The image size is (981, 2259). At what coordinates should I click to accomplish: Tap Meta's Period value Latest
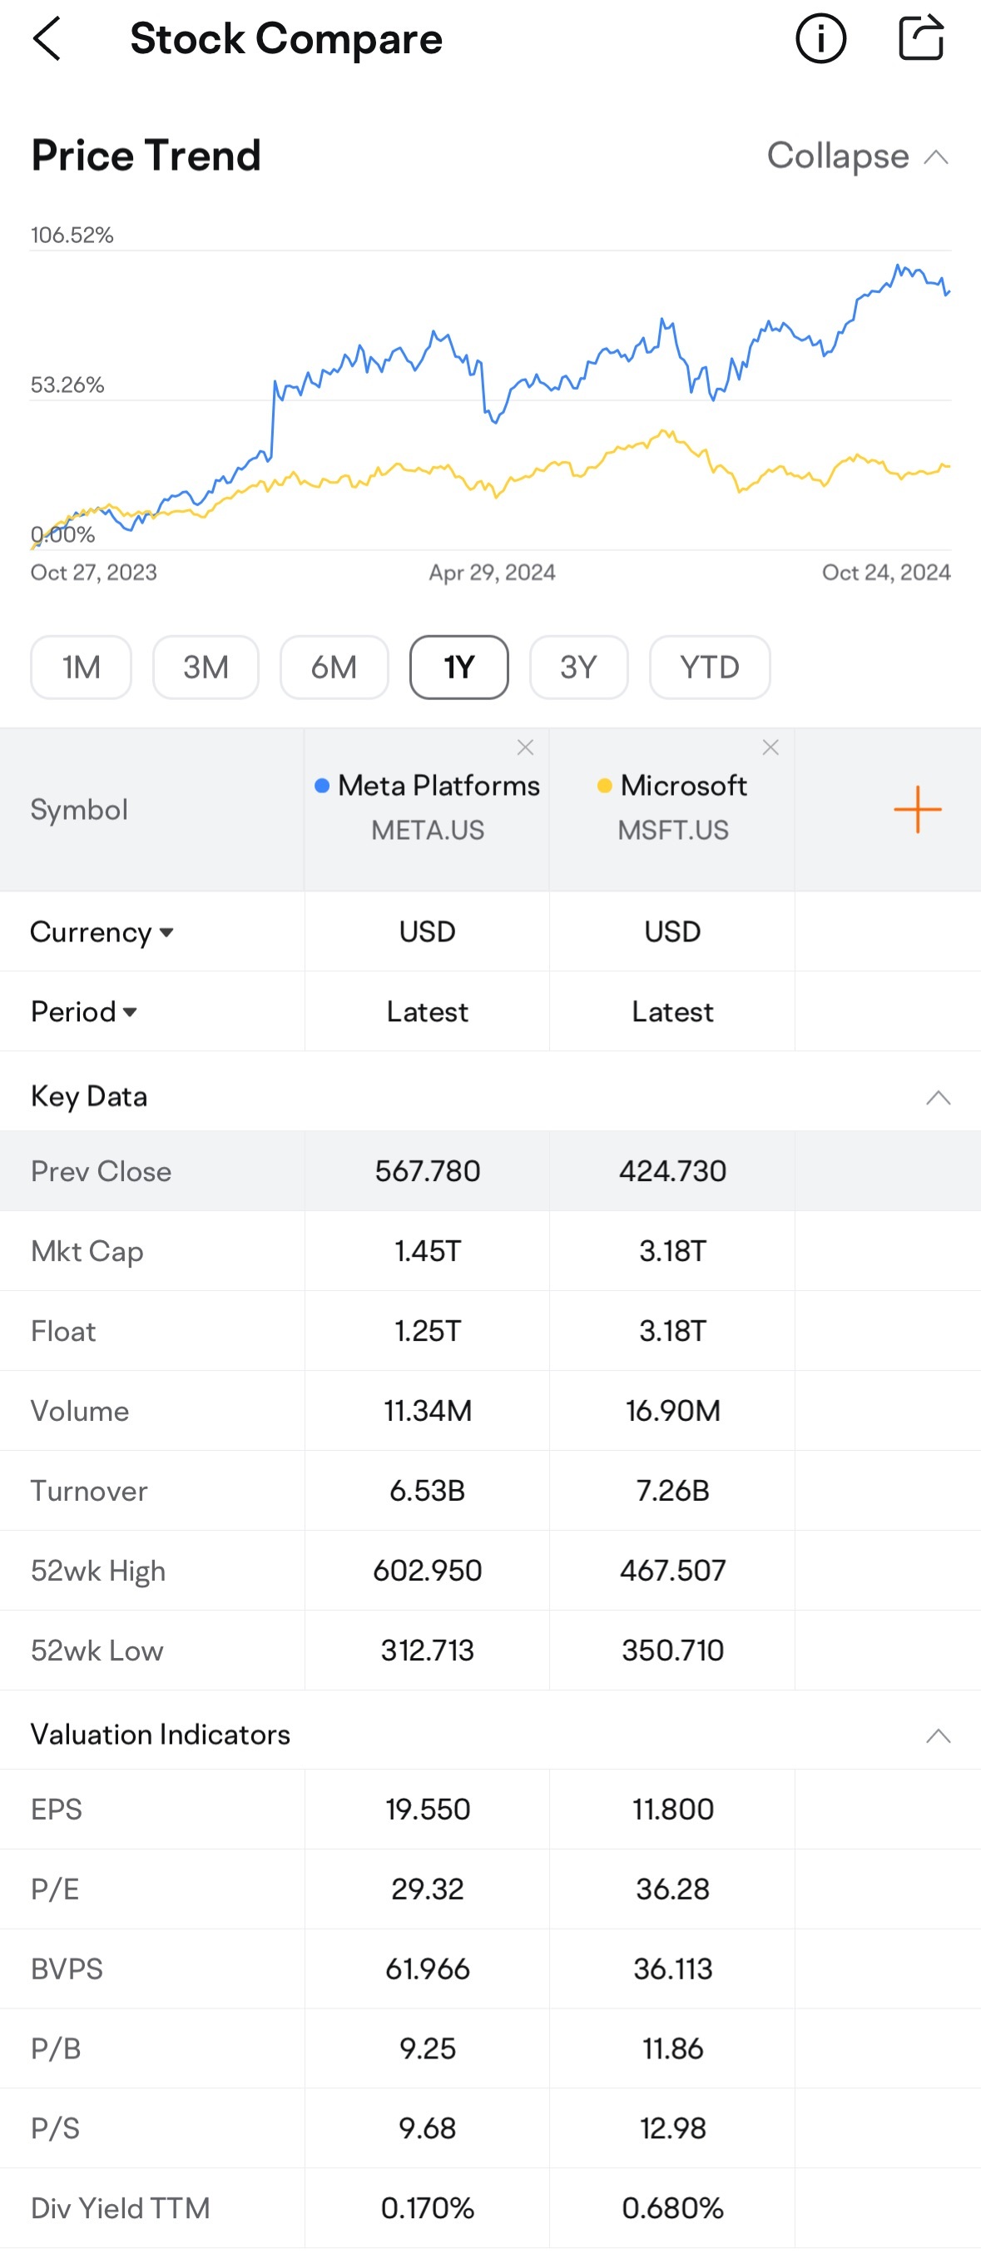tap(428, 1011)
